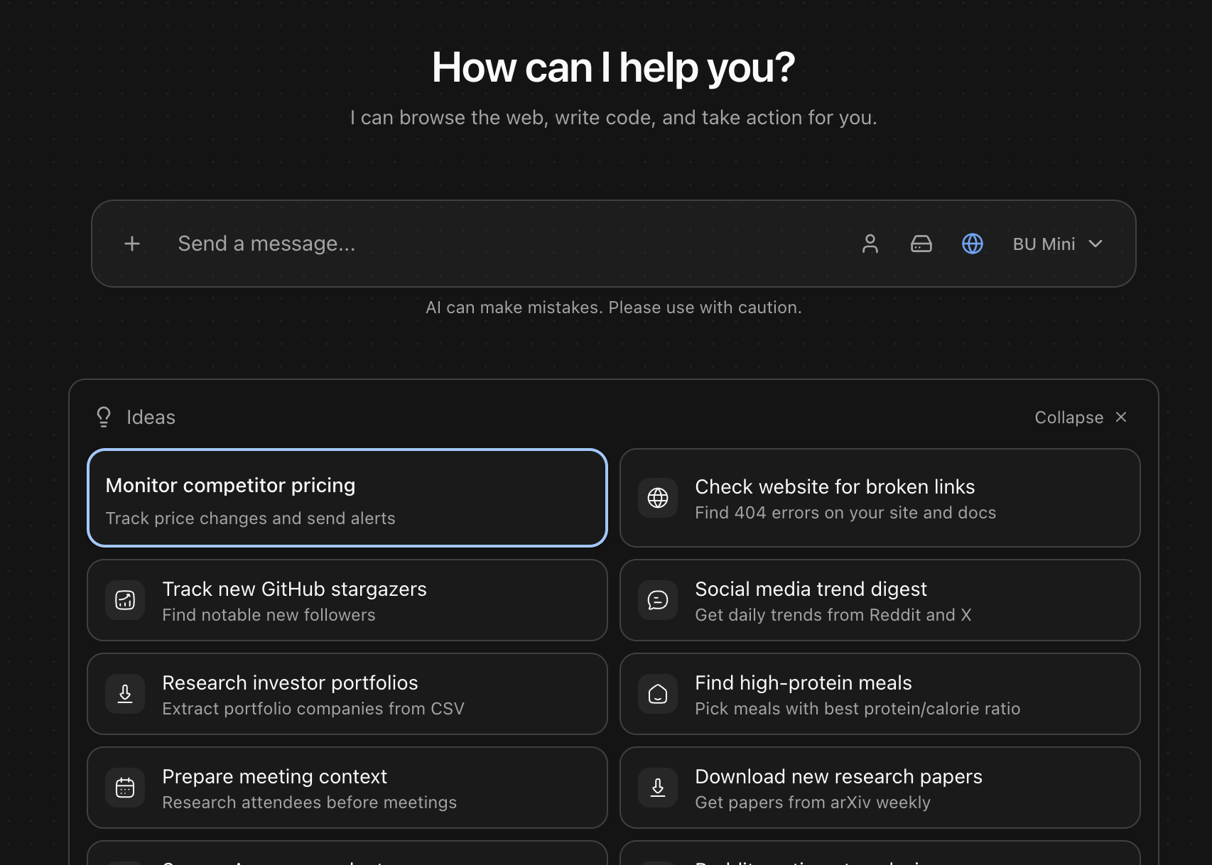The width and height of the screenshot is (1212, 865).
Task: Click the globe icon on broken links card
Action: 658,498
